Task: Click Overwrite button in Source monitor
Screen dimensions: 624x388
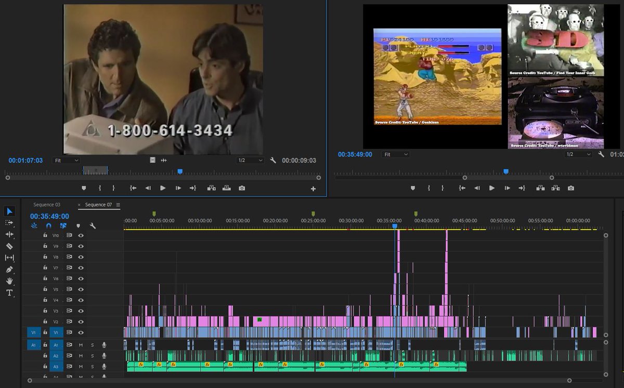Action: 227,188
